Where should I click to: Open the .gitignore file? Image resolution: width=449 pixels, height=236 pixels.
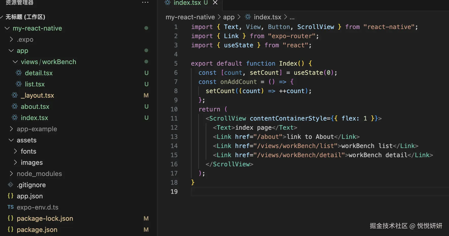pos(31,185)
